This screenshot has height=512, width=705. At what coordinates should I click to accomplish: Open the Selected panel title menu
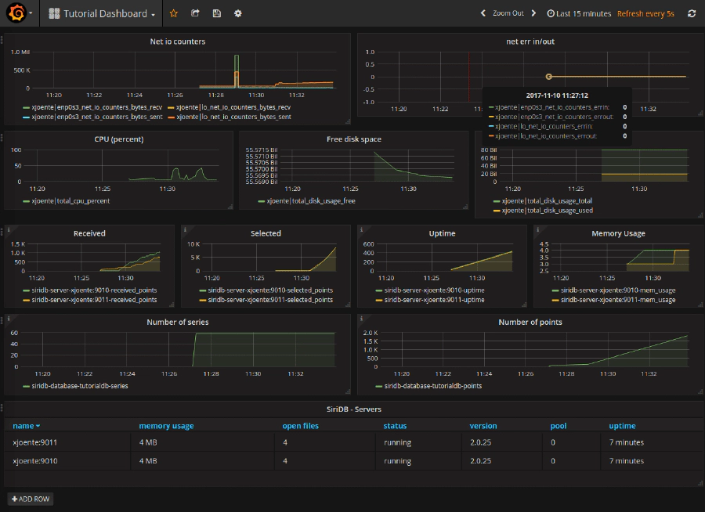point(266,233)
